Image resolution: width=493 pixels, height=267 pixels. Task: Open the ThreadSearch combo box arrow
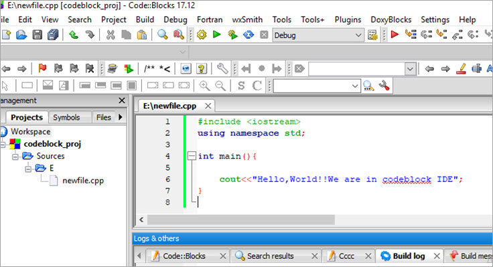tap(354, 86)
